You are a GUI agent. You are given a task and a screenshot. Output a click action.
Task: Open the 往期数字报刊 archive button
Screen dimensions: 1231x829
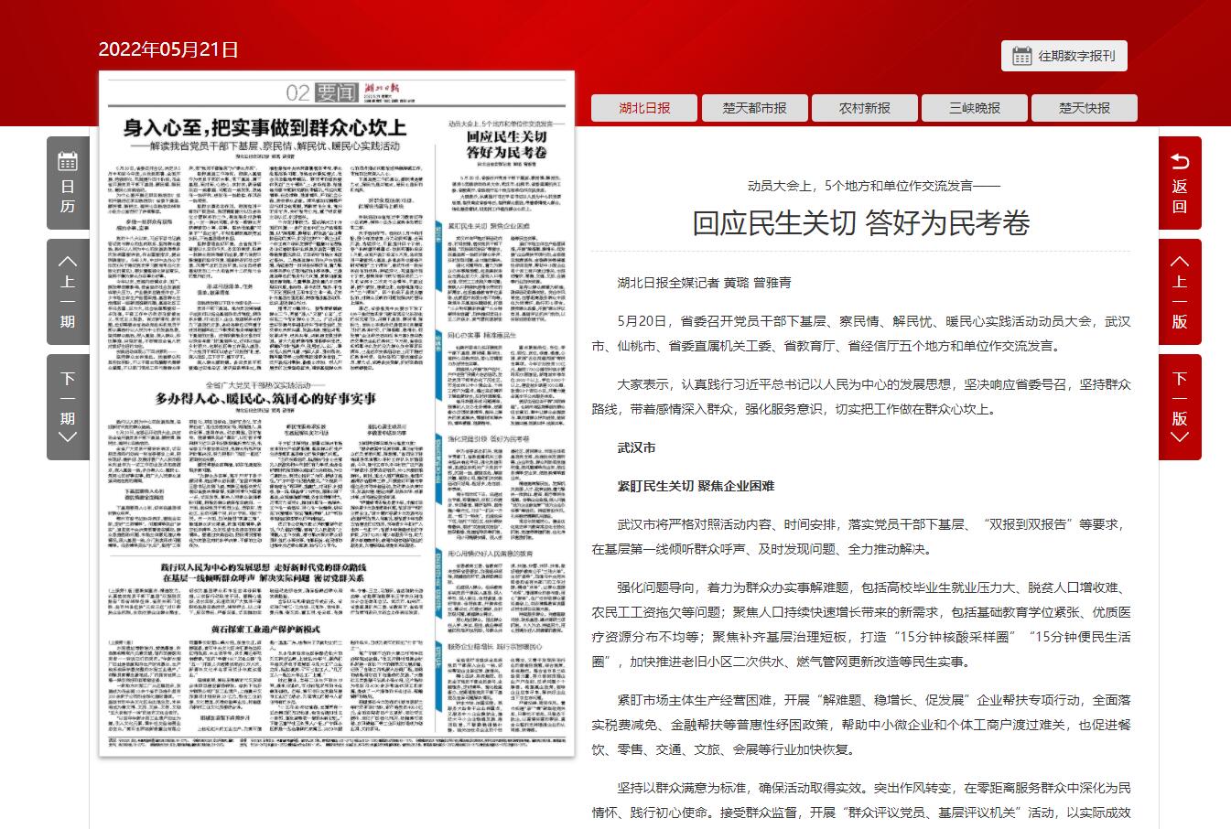1064,56
